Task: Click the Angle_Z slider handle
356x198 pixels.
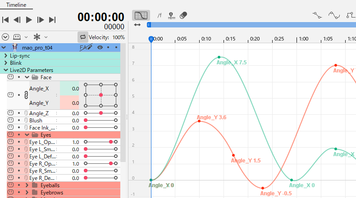Action: pos(101,113)
